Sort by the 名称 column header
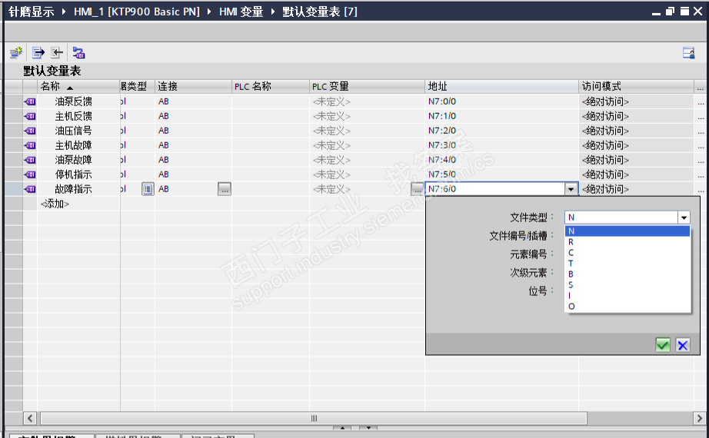This screenshot has height=438, width=709. click(x=78, y=86)
